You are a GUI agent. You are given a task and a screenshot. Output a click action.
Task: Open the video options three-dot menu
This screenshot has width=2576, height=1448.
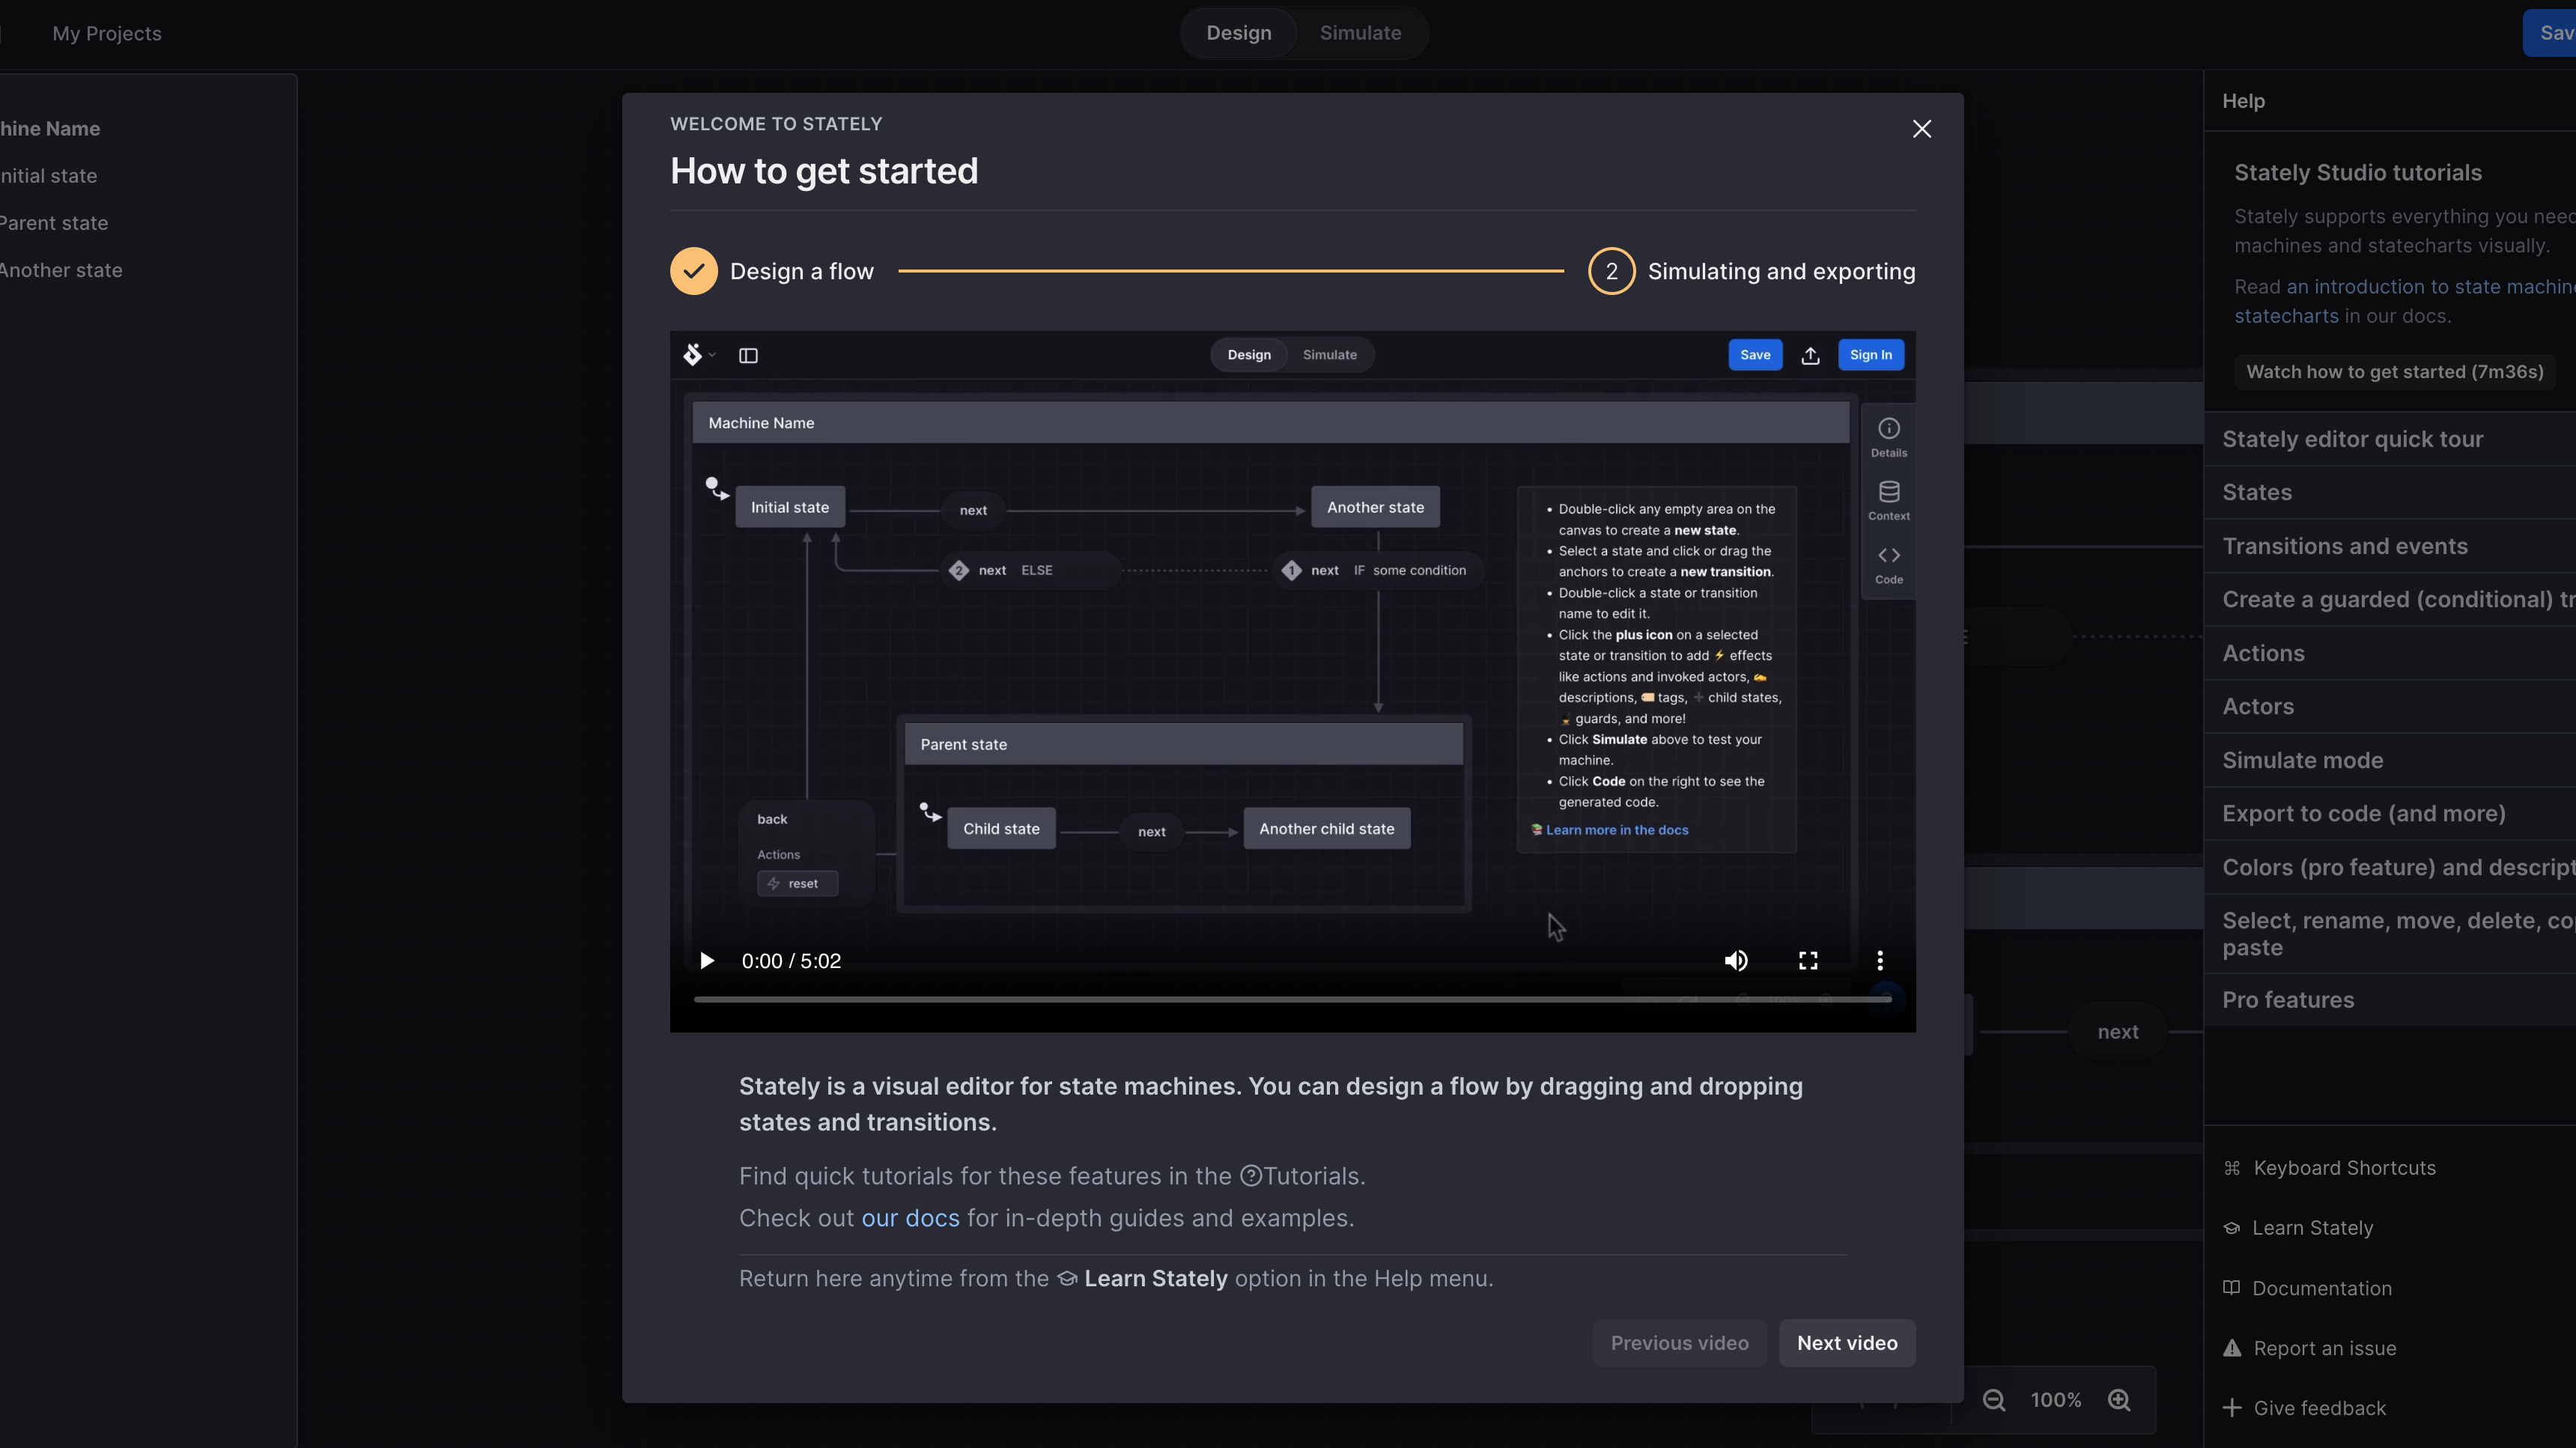[x=1879, y=960]
